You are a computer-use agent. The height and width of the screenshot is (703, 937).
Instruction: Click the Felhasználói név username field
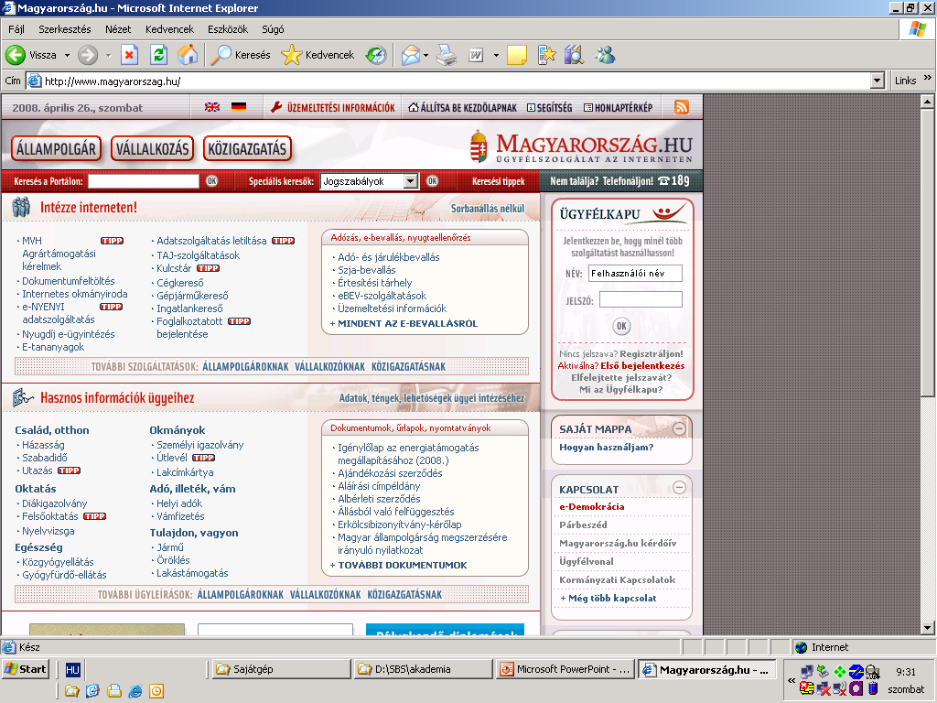pos(635,273)
